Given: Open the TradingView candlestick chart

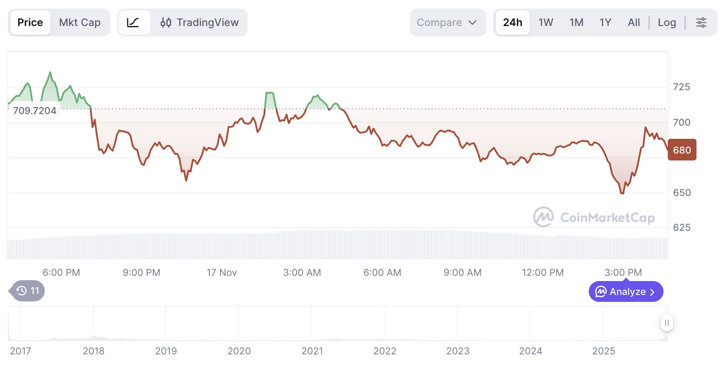Looking at the screenshot, I should 199,23.
